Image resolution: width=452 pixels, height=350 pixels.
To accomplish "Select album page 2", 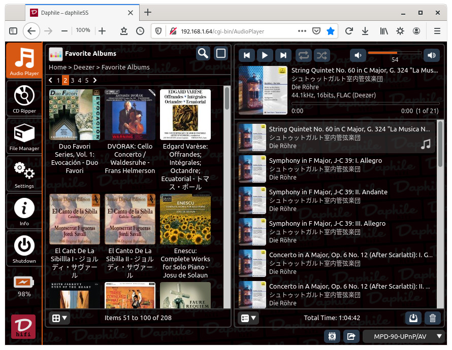I will pyautogui.click(x=66, y=80).
